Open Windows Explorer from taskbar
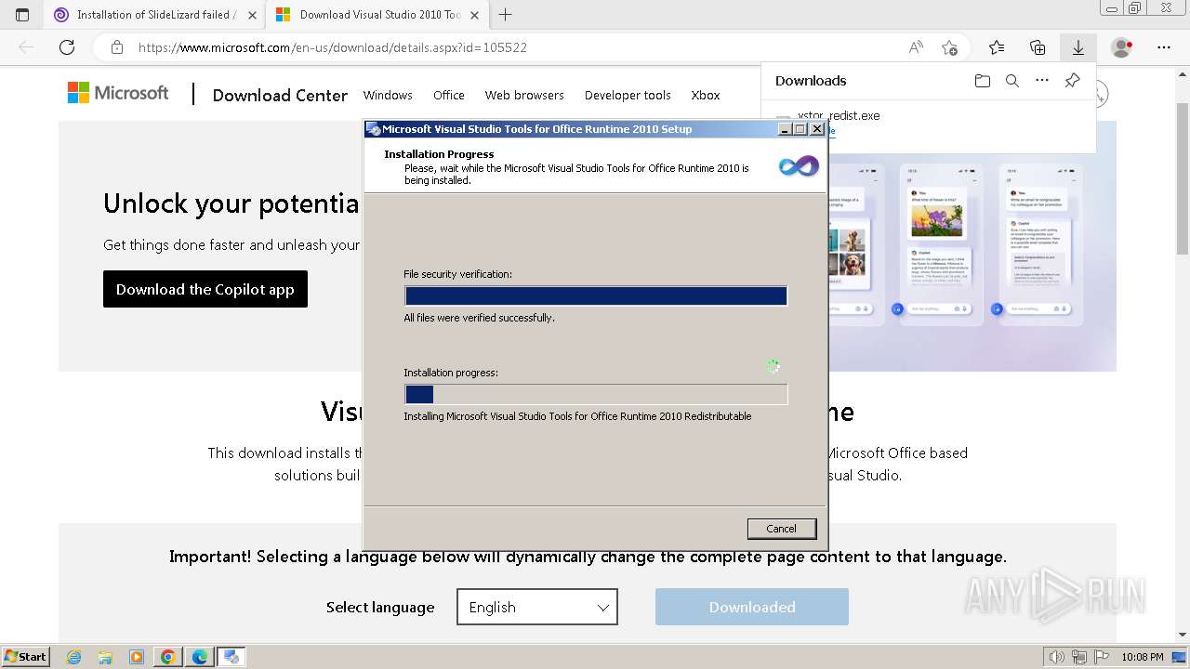 [105, 657]
